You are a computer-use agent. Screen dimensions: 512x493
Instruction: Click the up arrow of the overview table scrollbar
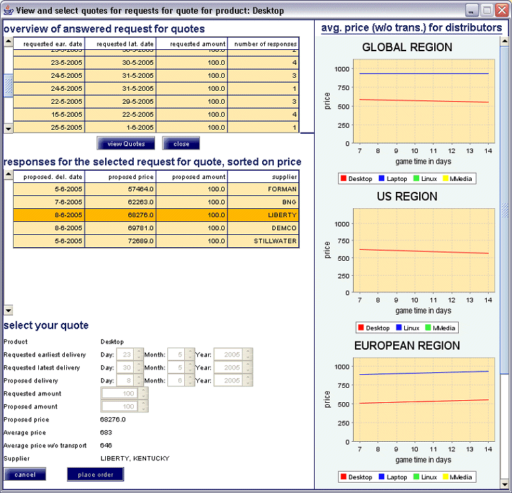(8, 42)
